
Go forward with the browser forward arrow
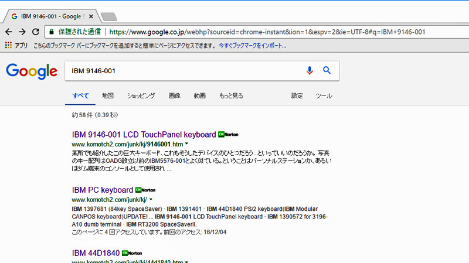(x=22, y=32)
